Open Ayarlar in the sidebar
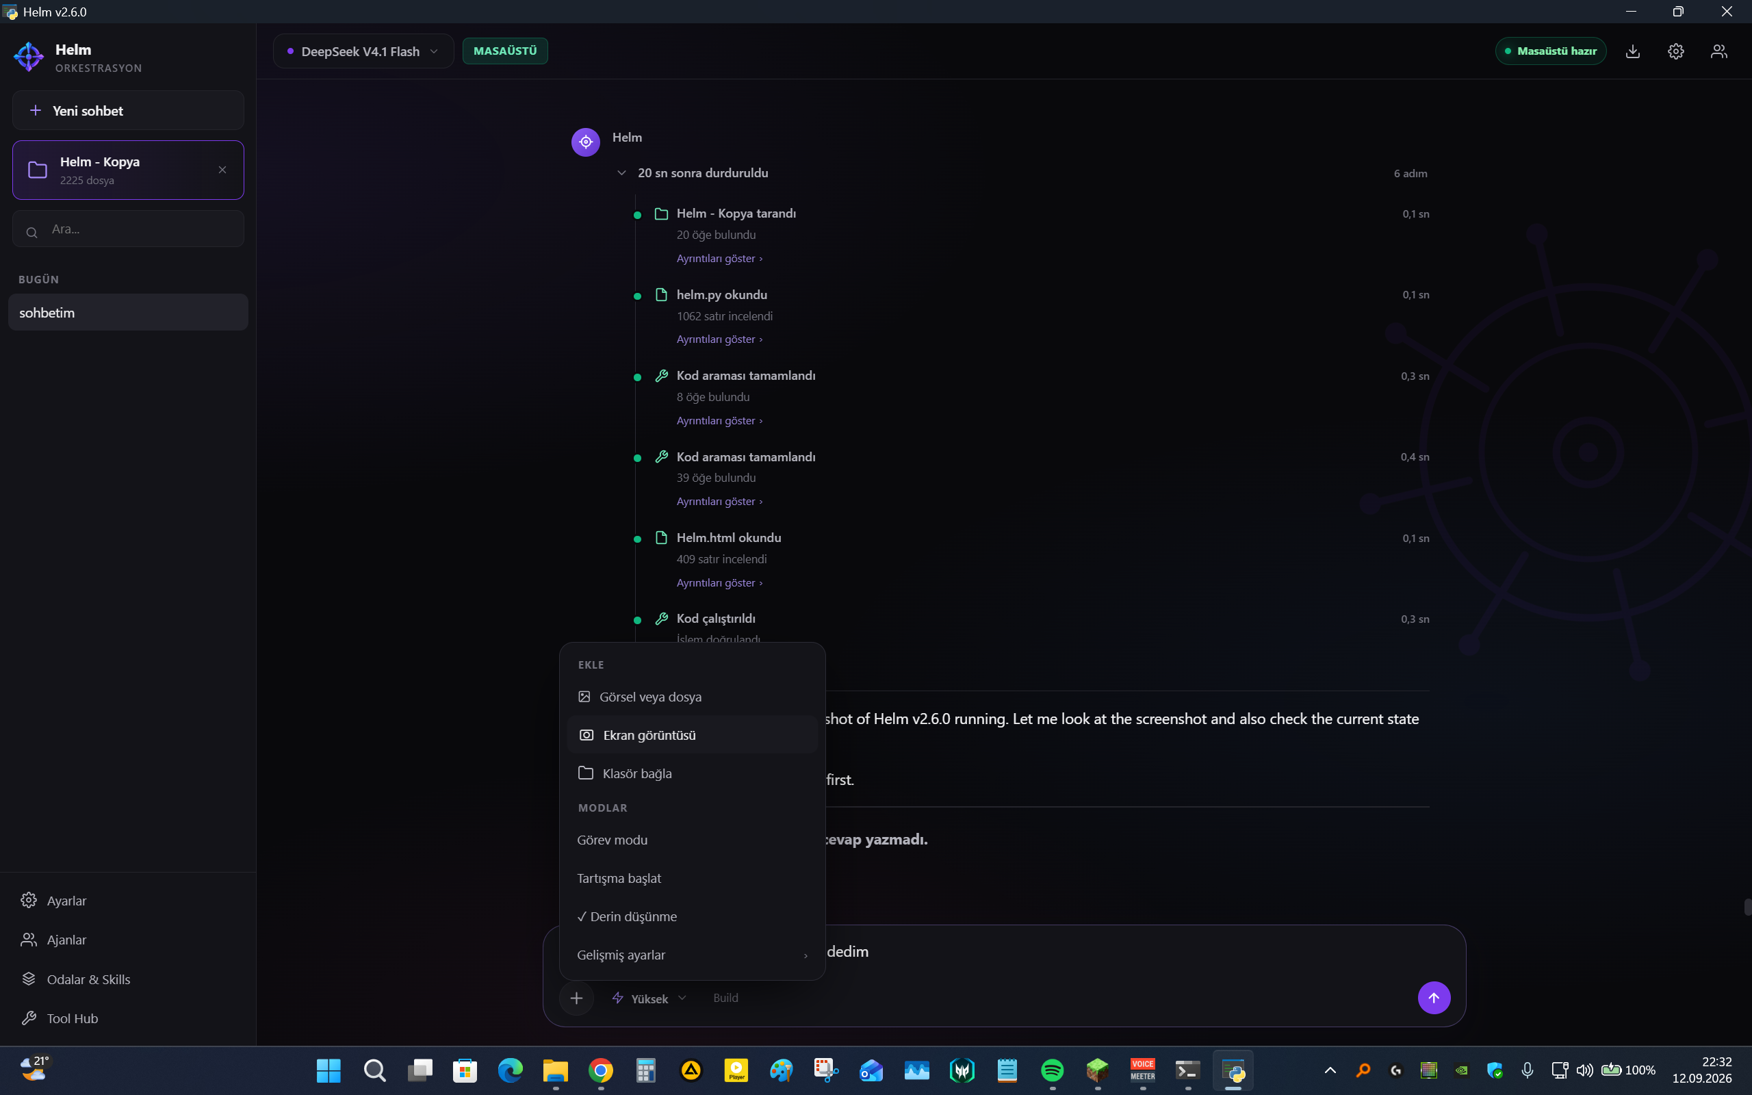This screenshot has height=1095, width=1752. (127, 900)
